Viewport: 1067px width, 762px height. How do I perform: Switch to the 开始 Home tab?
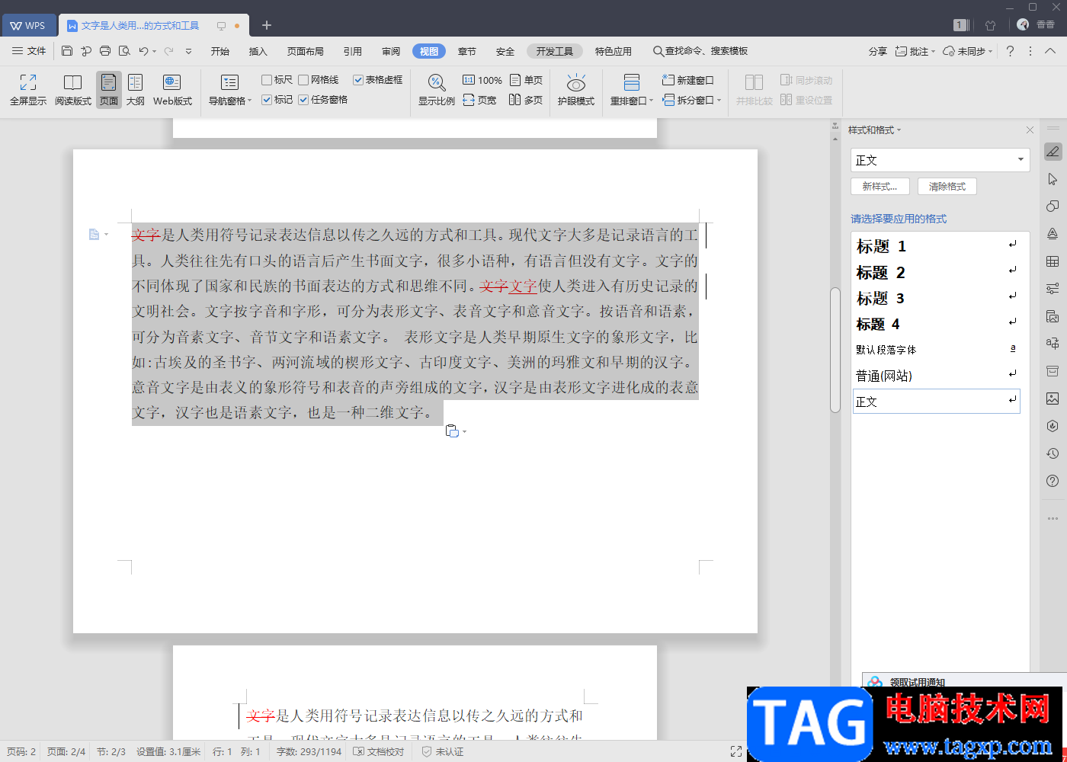(220, 51)
